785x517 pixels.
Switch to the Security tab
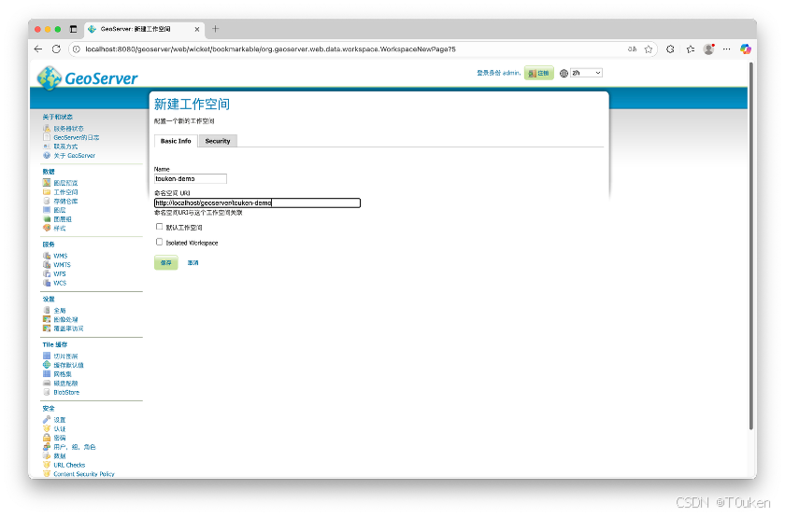coord(217,141)
